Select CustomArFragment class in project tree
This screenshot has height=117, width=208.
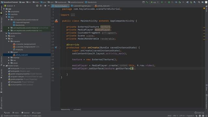(21, 22)
